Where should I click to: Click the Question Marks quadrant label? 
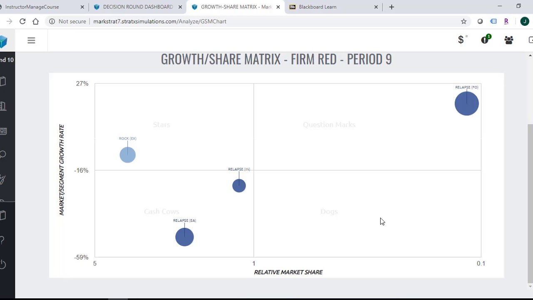(x=329, y=125)
